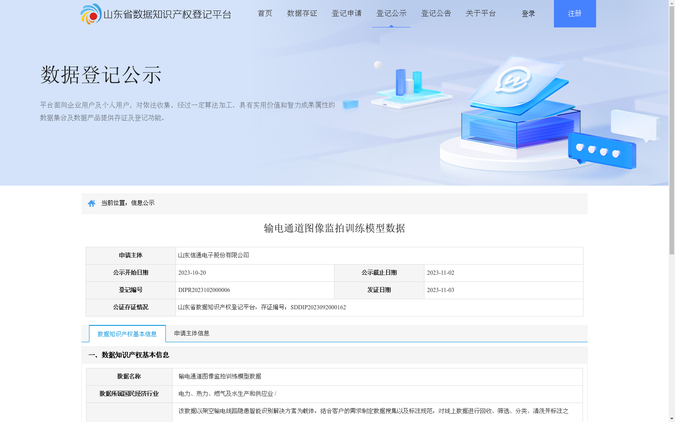Open the 数据存证 menu item
675x422 pixels.
pyautogui.click(x=302, y=14)
